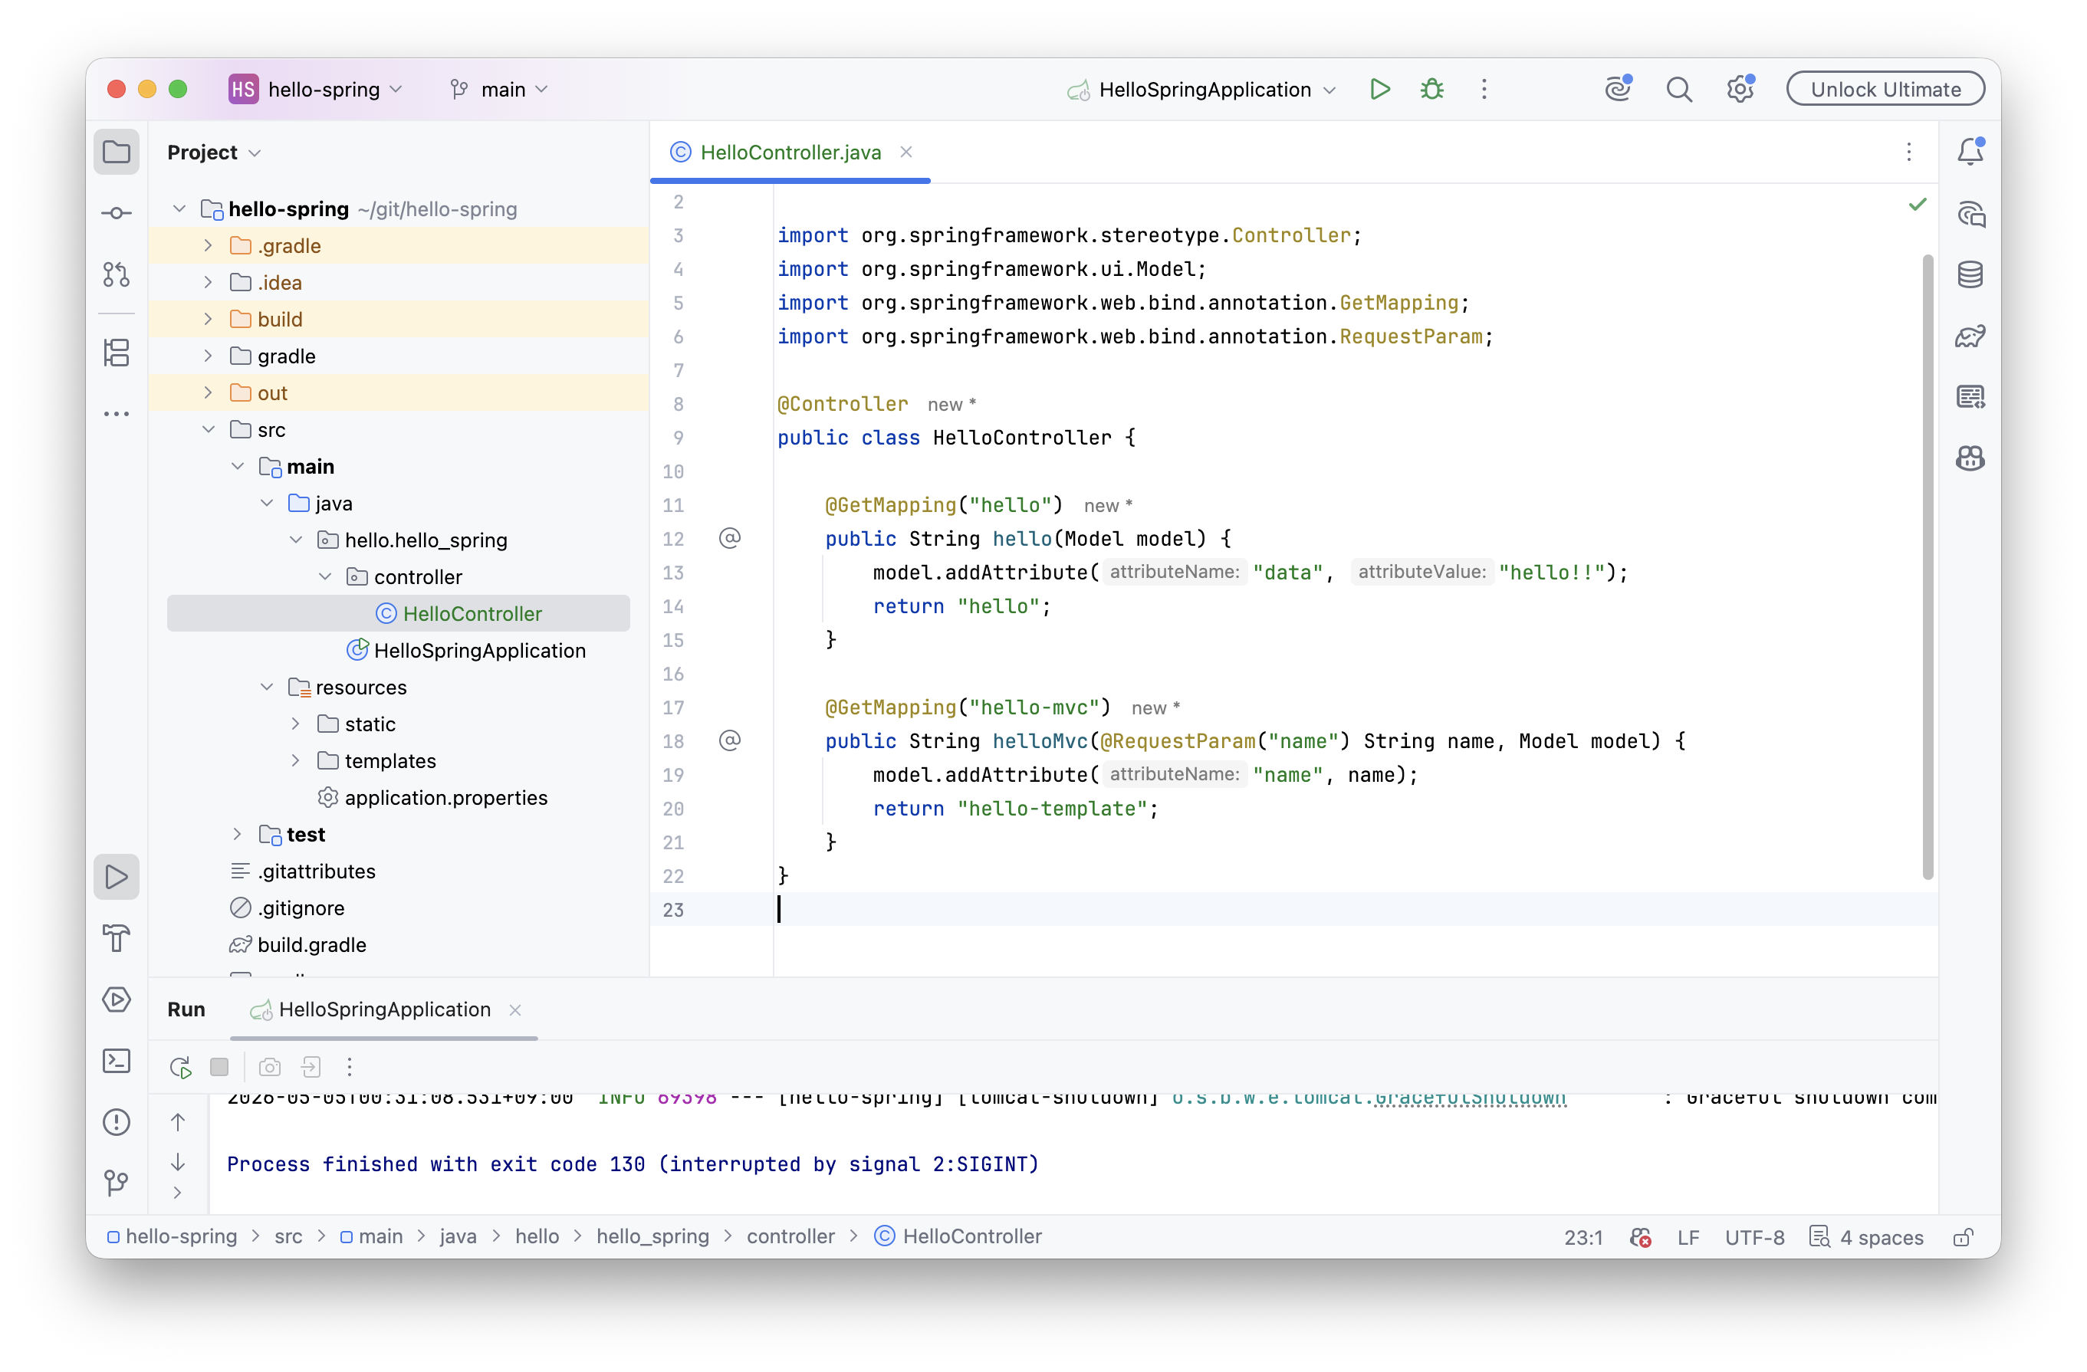Open the Commit tool window
Screen dimensions: 2087x1372
click(x=116, y=213)
